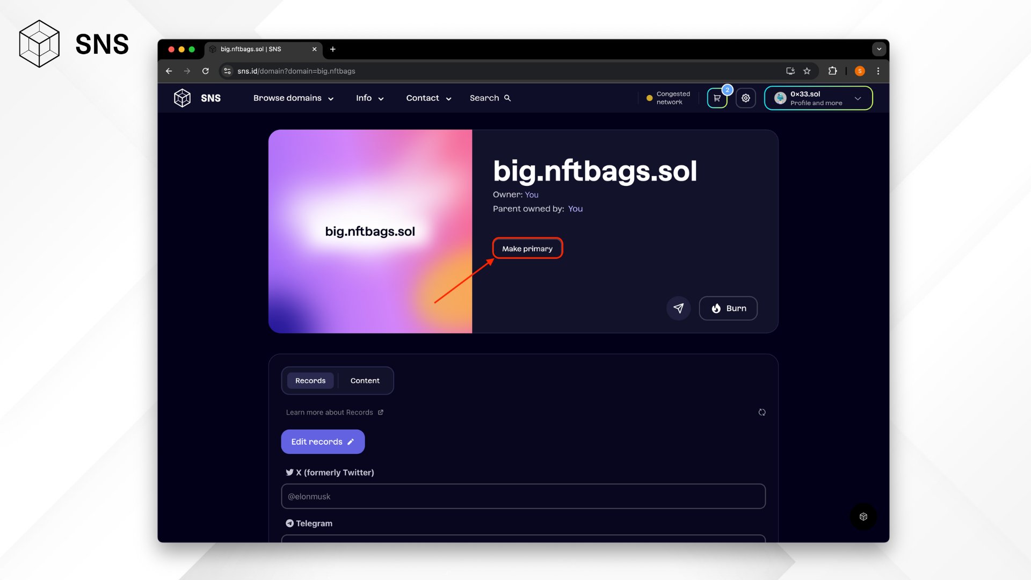Screen dimensions: 1031x580
Task: Click the X (formerly Twitter) input field
Action: coord(523,496)
